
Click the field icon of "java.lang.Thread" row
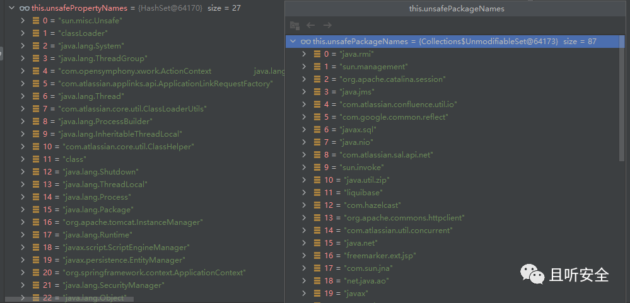(36, 96)
